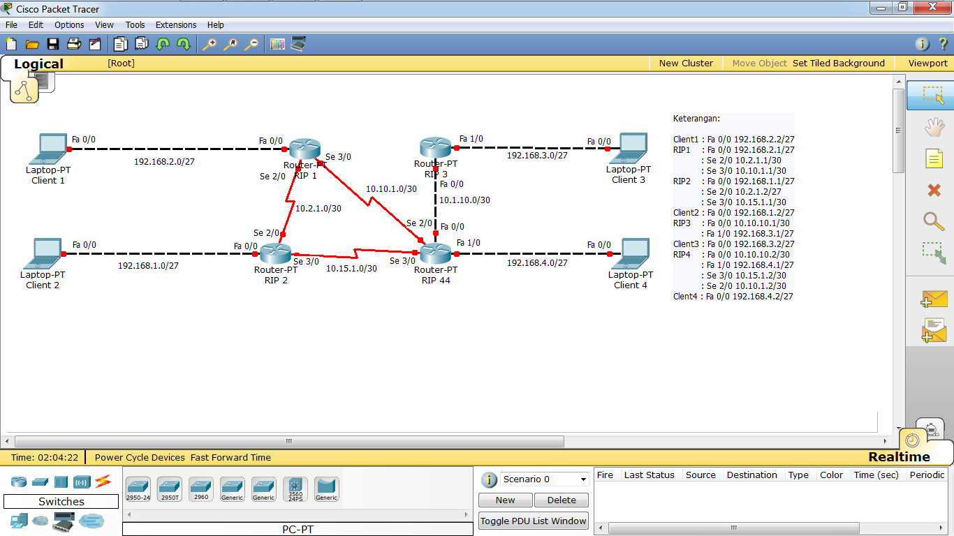Click the Zoom In magnifier on toolbar

[209, 43]
